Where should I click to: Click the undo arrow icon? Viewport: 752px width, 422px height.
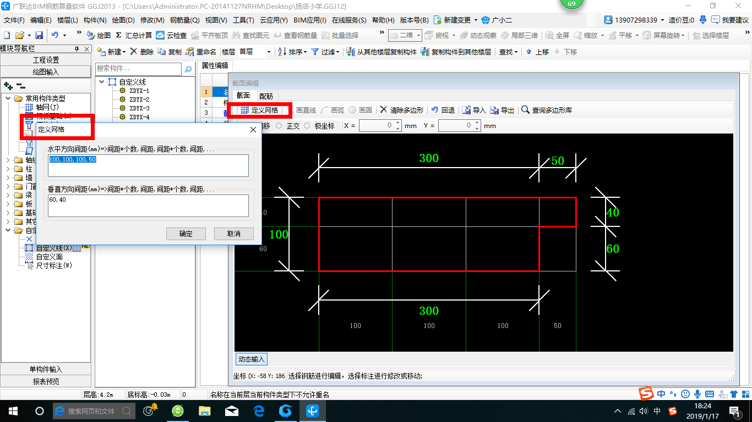(55, 35)
